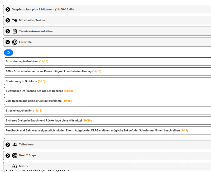Click the blue refresh button under Lernziele
211x172 pixels.
pyautogui.click(x=8, y=52)
